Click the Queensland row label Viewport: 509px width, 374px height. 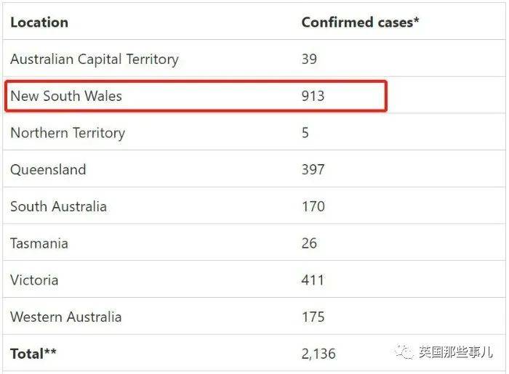click(x=49, y=170)
